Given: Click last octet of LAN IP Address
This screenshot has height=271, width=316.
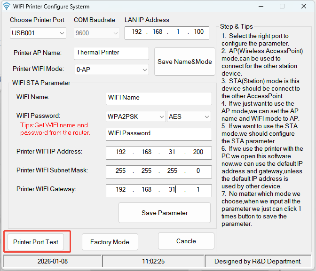Looking at the screenshot, I should point(198,32).
